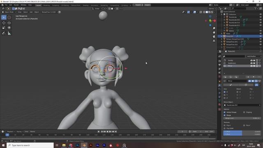The height and width of the screenshot is (148, 263).
Task: Click the Blender logo menu icon
Action: [2, 5]
